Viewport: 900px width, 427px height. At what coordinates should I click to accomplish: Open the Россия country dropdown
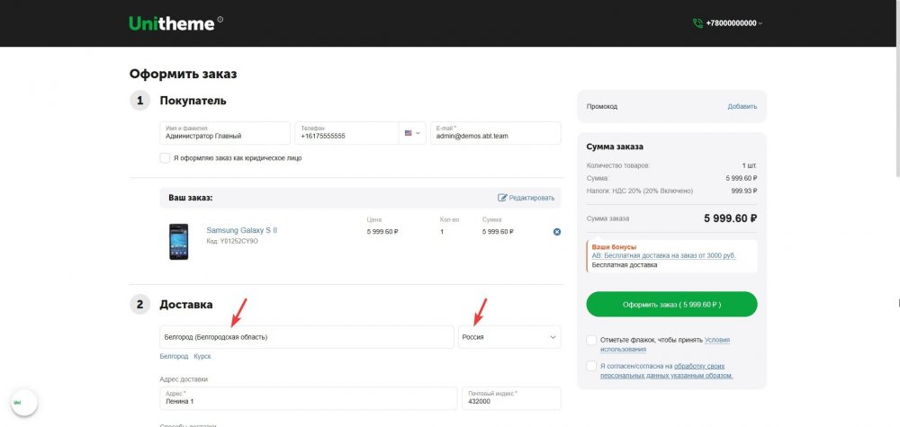(509, 337)
